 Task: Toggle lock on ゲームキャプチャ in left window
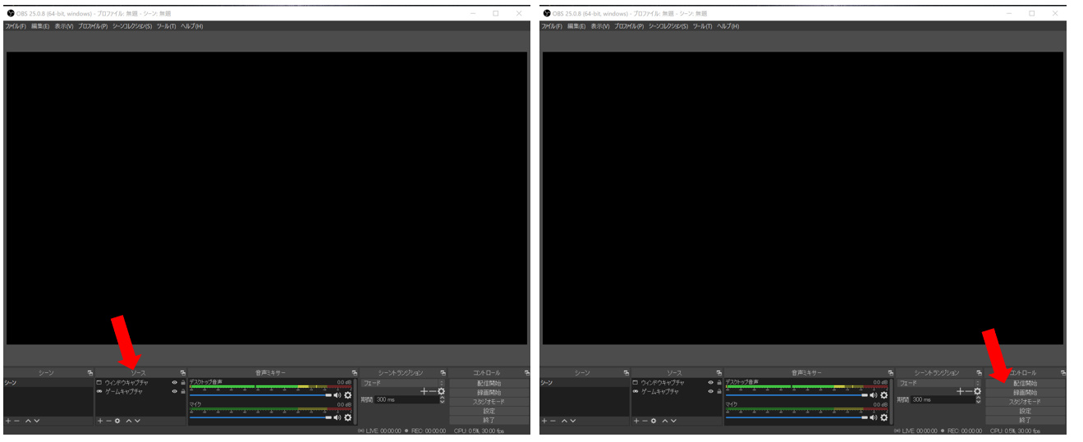pyautogui.click(x=182, y=392)
